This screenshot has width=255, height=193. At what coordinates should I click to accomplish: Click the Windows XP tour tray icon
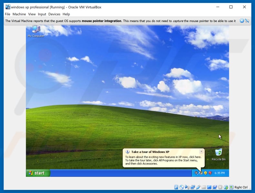(201, 173)
